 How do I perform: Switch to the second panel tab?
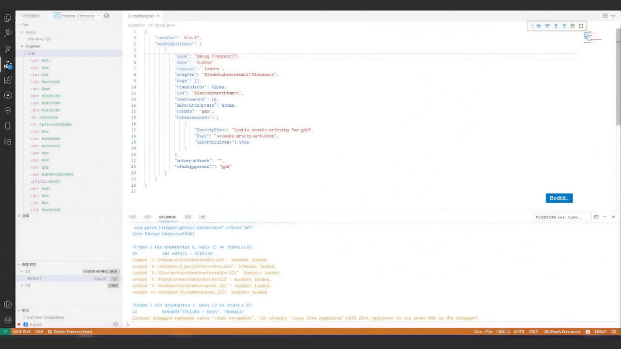[x=147, y=217]
